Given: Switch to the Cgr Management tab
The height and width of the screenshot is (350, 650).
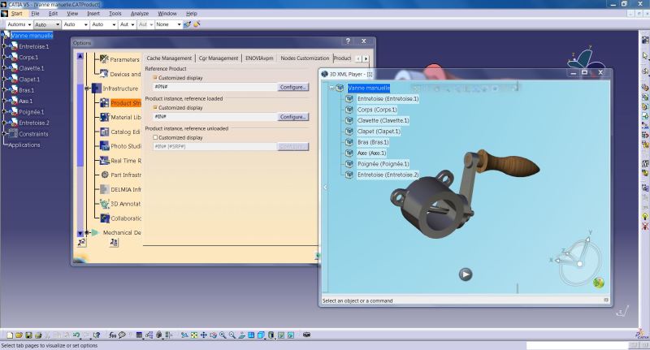Looking at the screenshot, I should 219,58.
